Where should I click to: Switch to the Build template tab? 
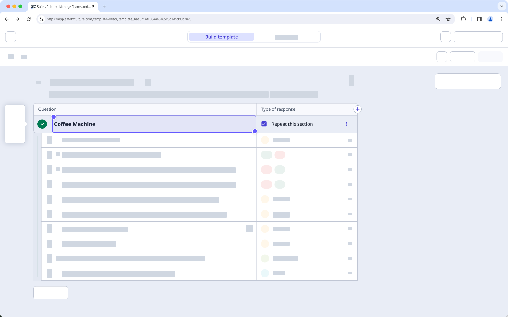coord(221,37)
